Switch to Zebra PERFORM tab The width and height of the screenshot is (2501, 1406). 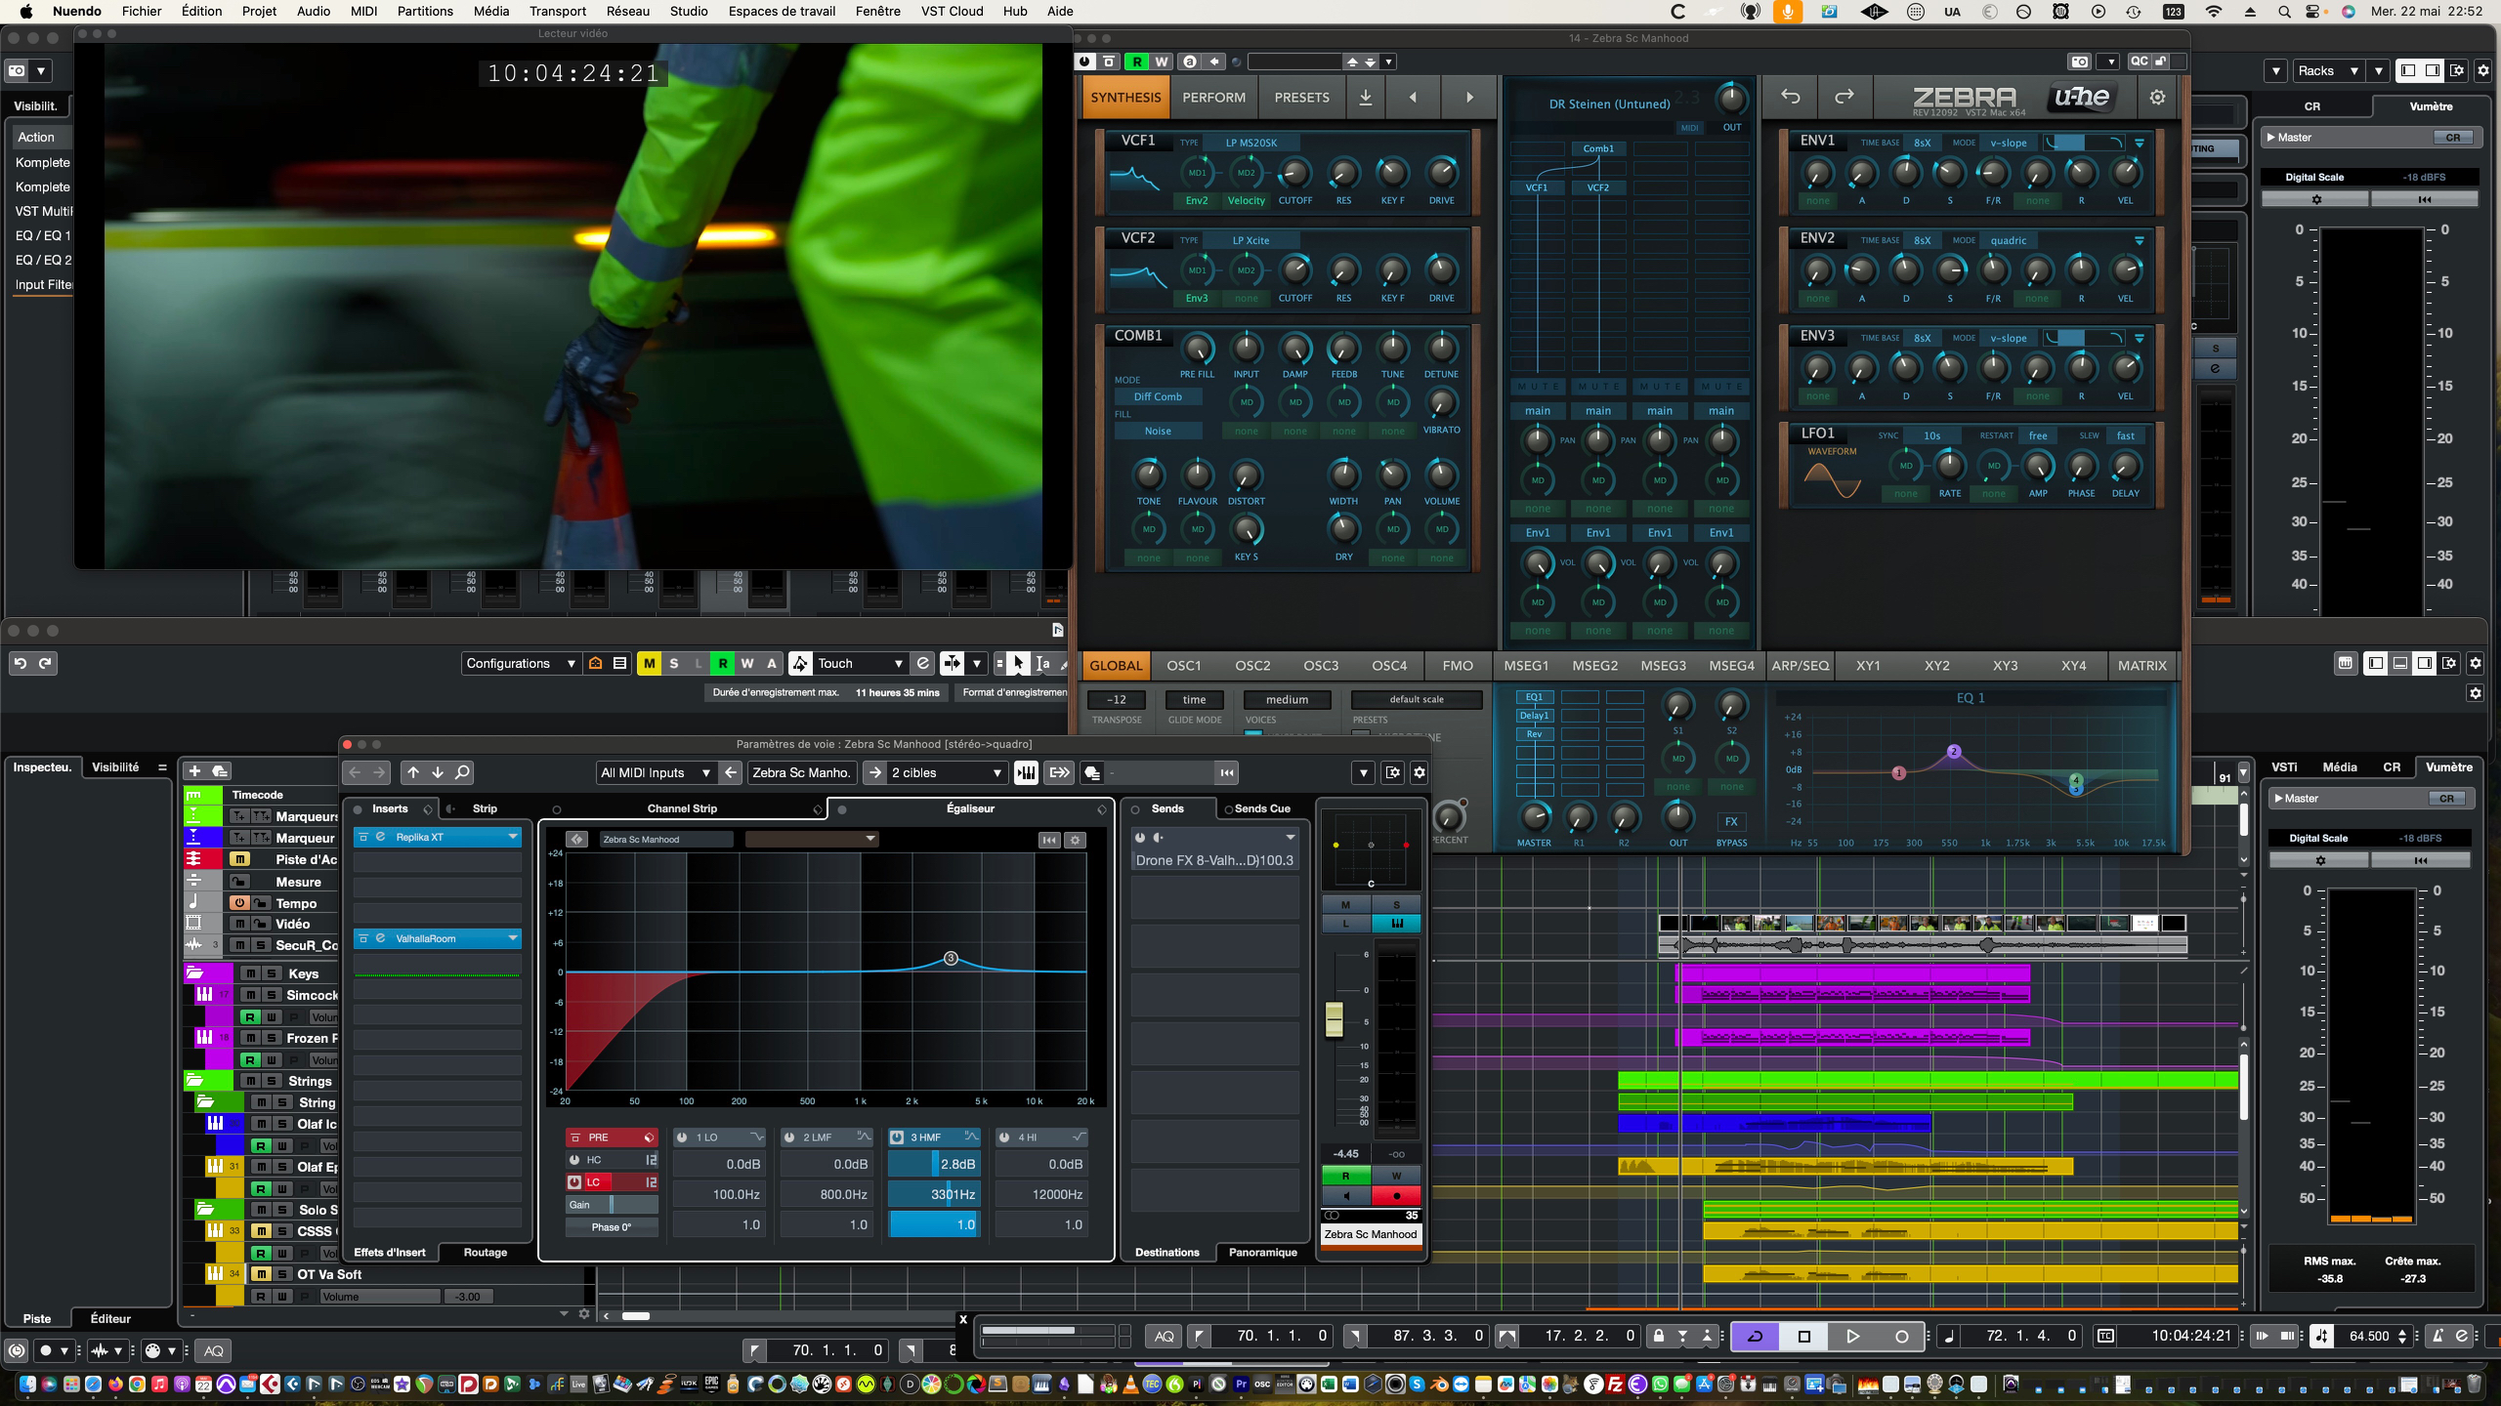[1213, 97]
